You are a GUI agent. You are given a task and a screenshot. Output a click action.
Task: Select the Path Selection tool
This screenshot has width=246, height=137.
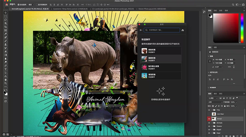tap(6, 72)
